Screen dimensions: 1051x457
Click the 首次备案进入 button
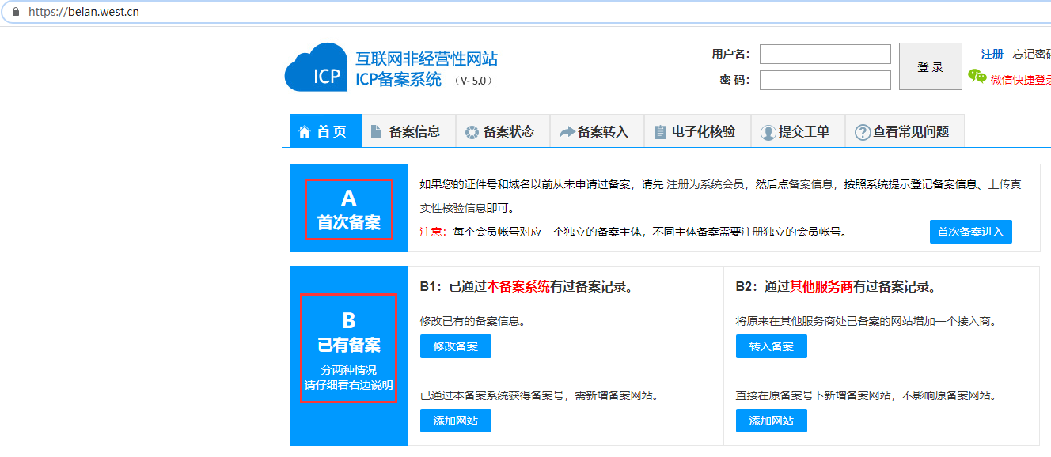click(970, 232)
